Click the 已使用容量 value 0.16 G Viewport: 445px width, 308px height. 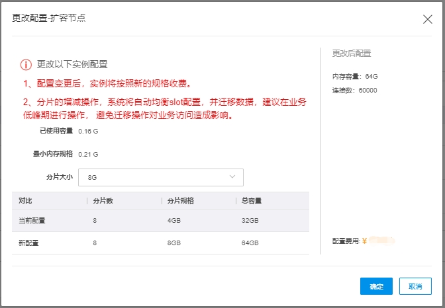click(x=88, y=131)
